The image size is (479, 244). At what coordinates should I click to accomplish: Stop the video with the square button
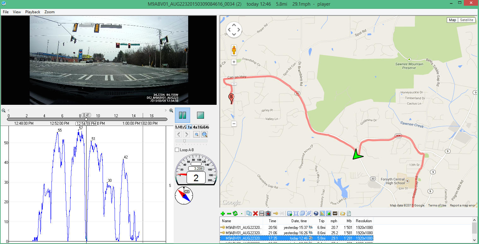coord(200,115)
